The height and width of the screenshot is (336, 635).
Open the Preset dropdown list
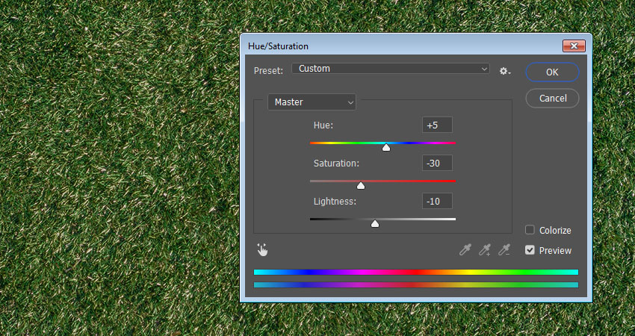click(390, 69)
